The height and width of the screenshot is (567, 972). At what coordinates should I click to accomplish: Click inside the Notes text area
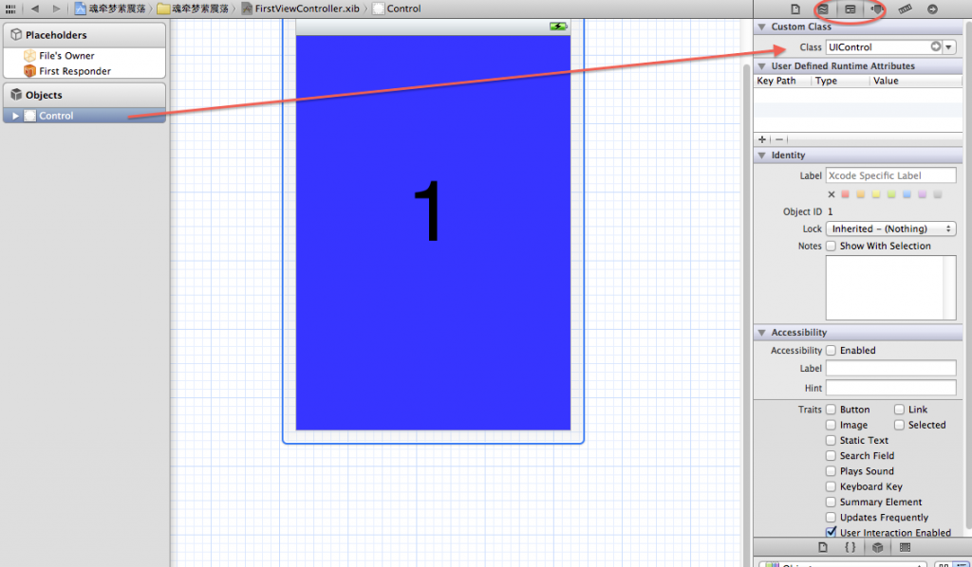(890, 288)
